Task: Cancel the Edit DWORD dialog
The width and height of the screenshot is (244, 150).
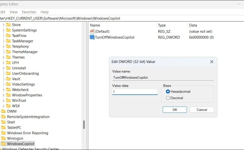Action: point(202,110)
